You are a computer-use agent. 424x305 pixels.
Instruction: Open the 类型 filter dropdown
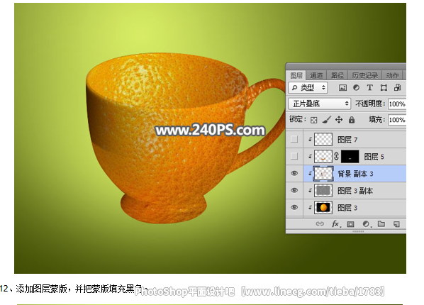tap(308, 88)
